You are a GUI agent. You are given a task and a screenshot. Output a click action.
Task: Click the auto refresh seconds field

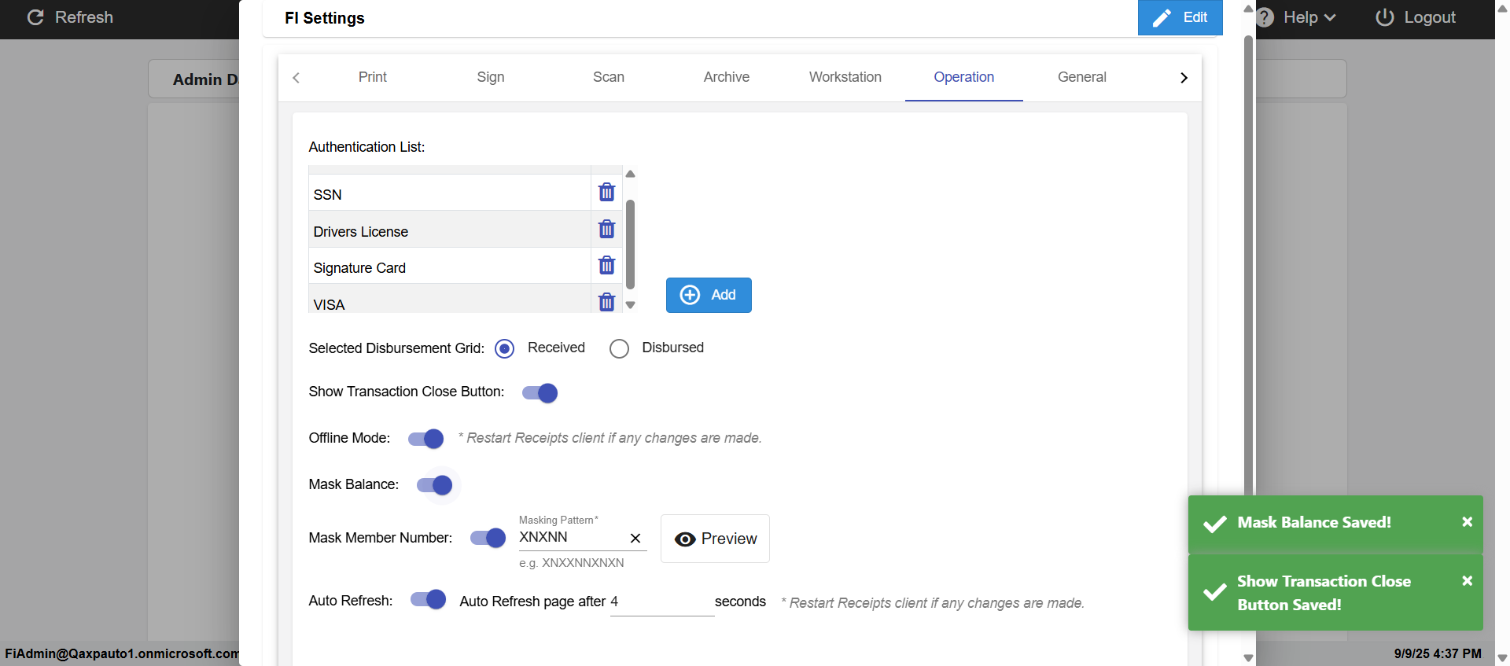[x=661, y=602]
